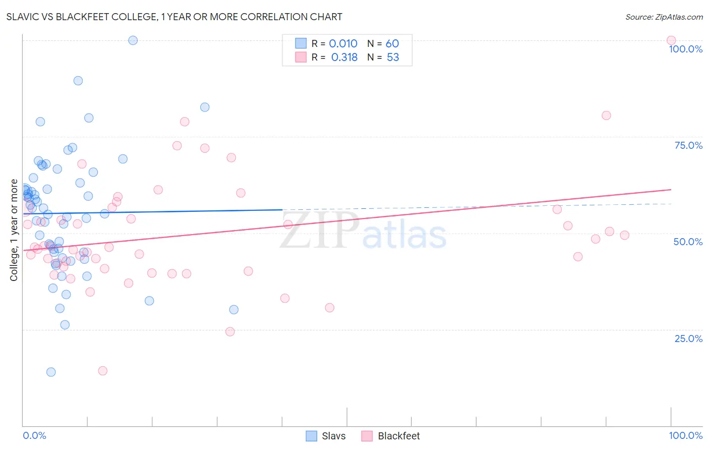The height and width of the screenshot is (450, 709).
Task: Click the 50.0% y-axis label
Action: tap(688, 242)
